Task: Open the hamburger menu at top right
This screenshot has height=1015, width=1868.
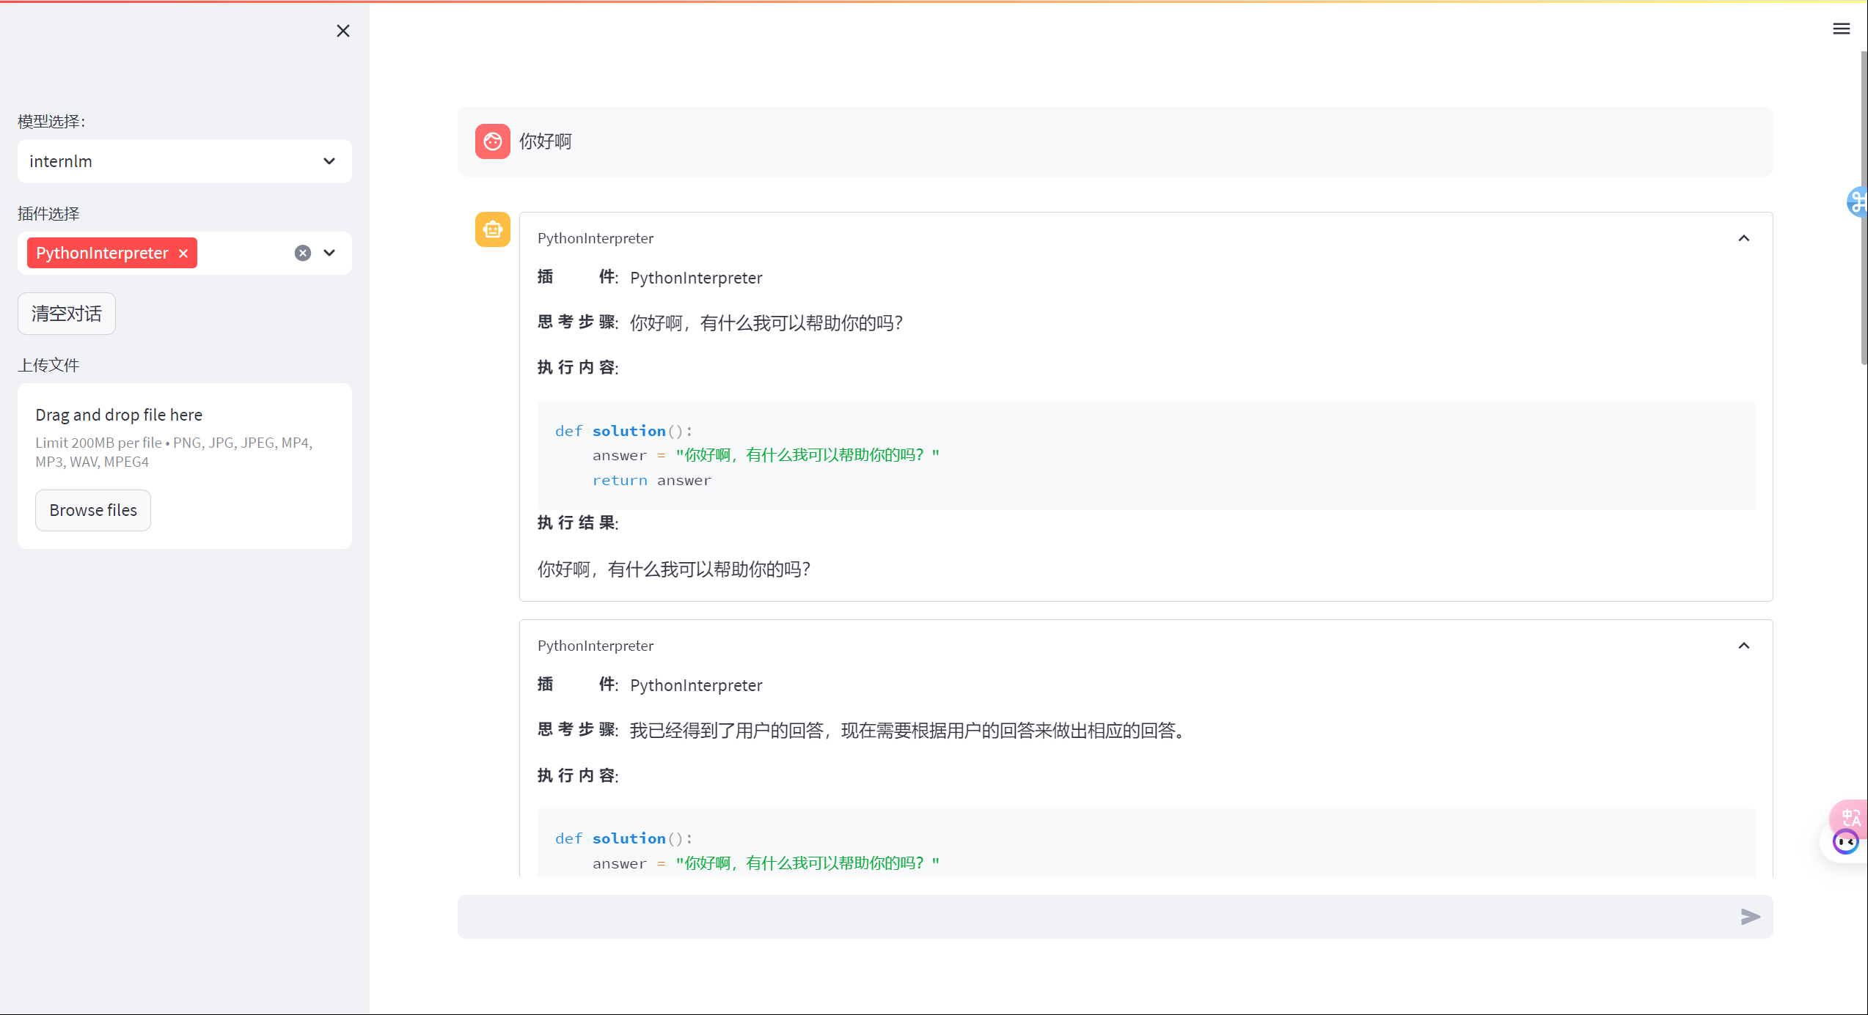Action: click(x=1841, y=29)
